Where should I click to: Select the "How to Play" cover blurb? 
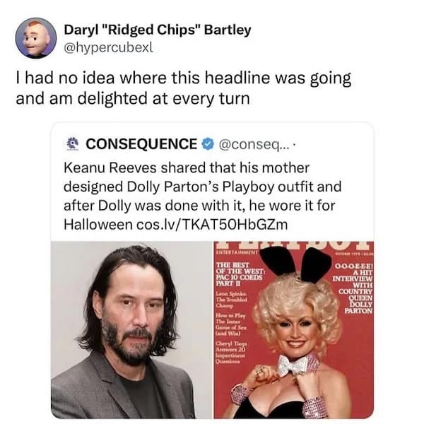pos(230,324)
